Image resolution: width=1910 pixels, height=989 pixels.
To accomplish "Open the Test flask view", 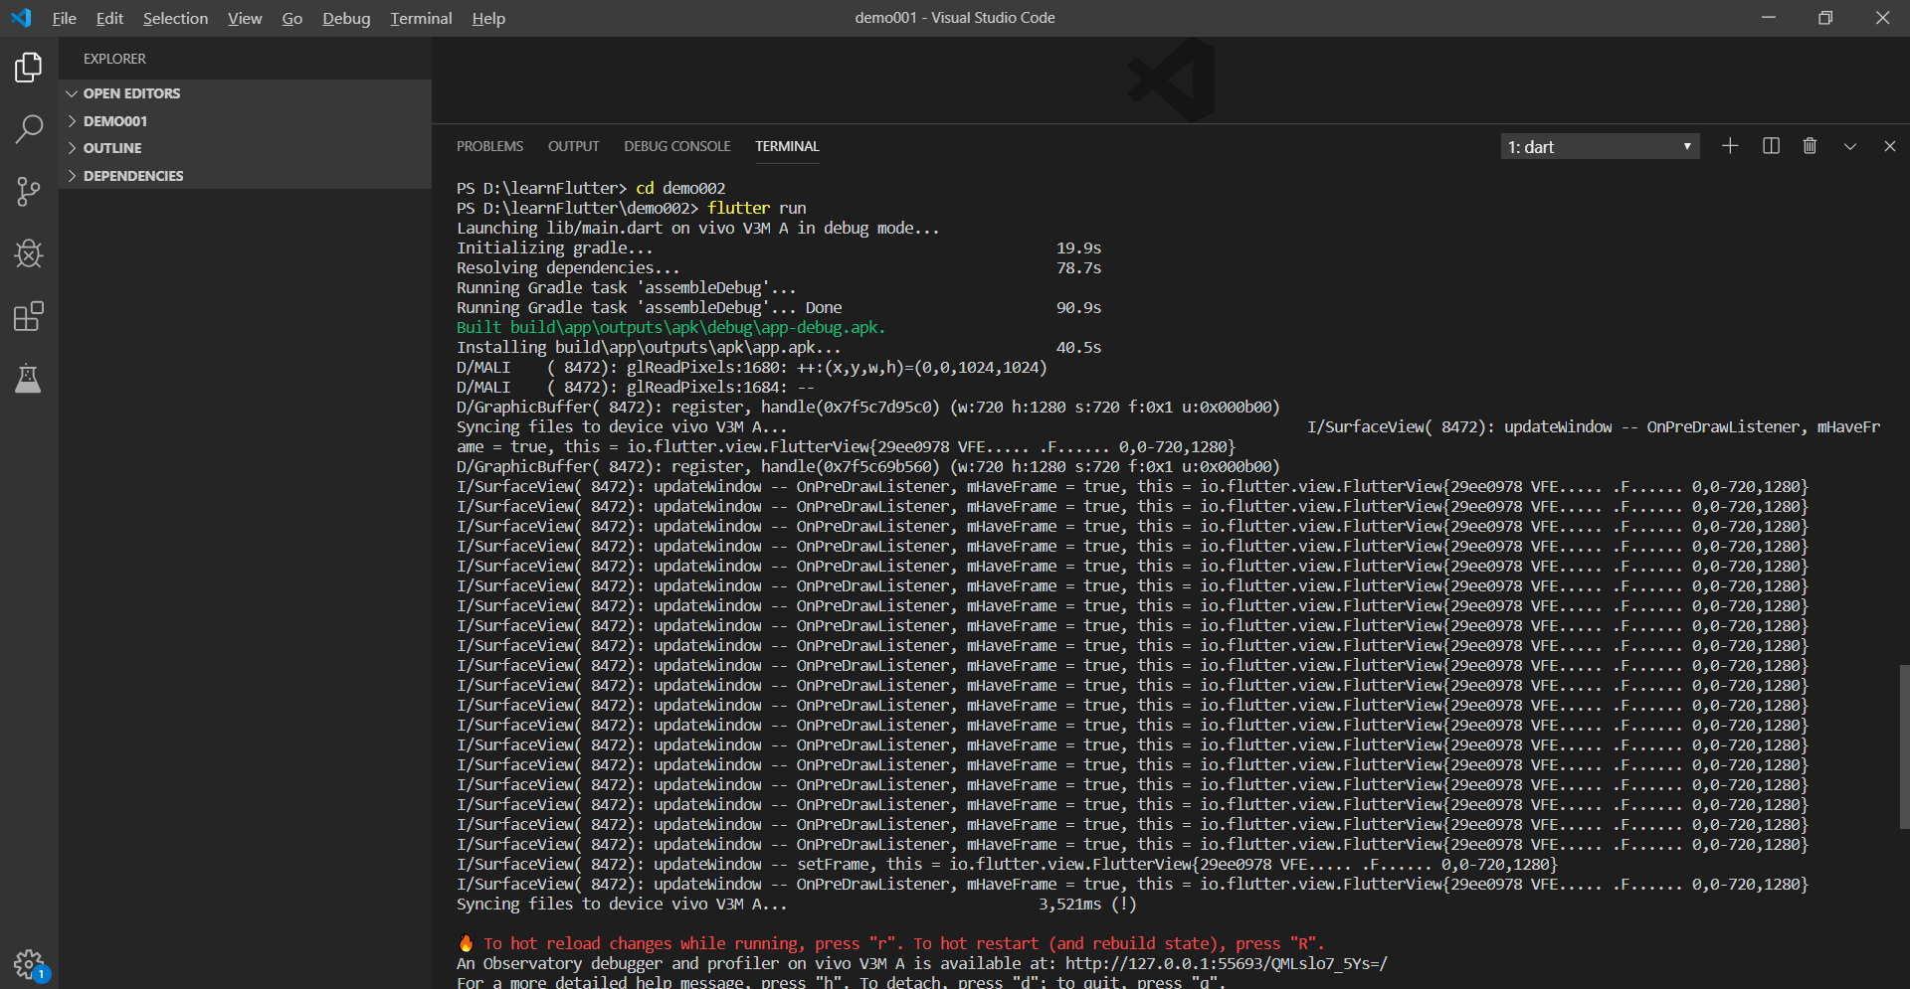I will (29, 378).
